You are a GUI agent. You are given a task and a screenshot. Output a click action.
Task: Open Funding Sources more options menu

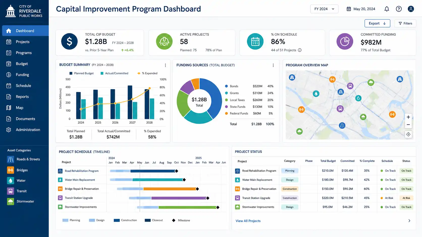pos(273,65)
